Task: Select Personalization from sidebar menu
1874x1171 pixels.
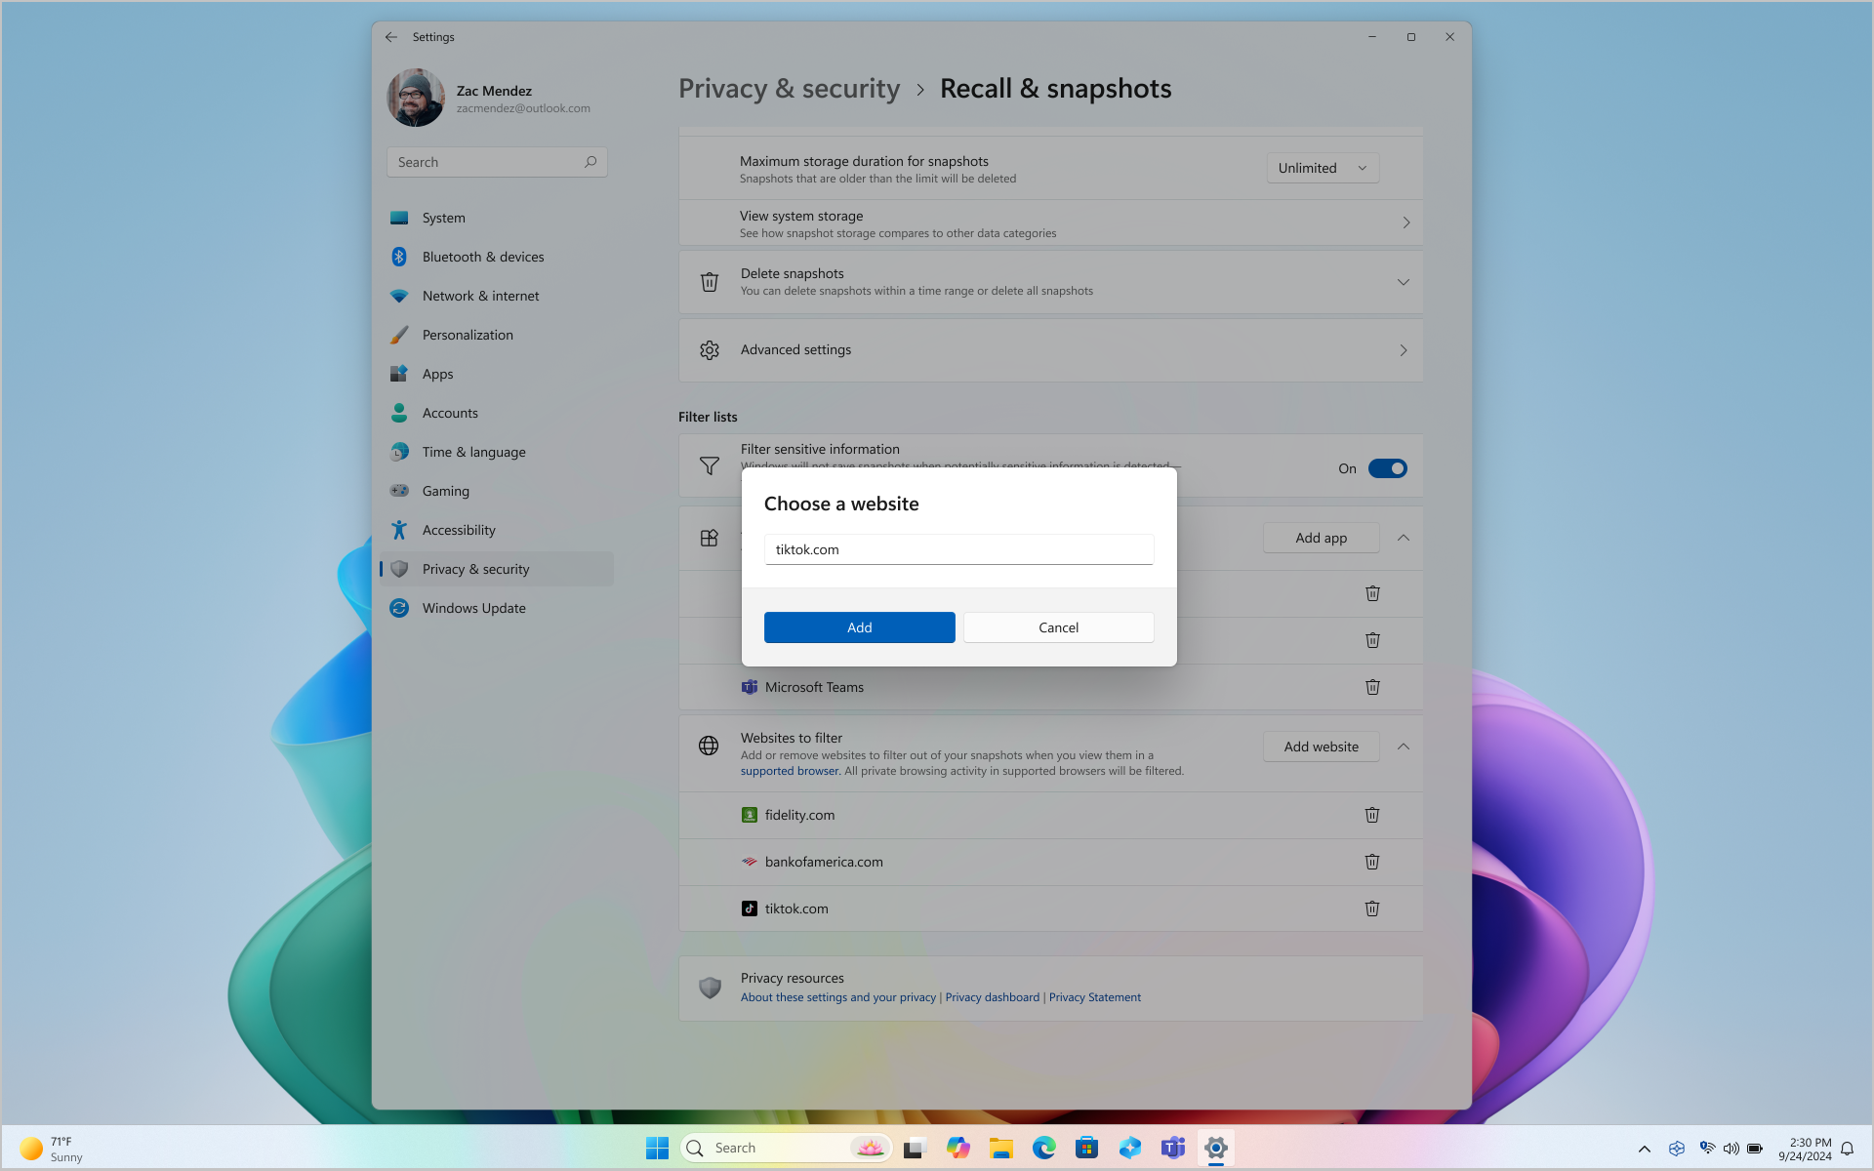Action: (x=467, y=333)
